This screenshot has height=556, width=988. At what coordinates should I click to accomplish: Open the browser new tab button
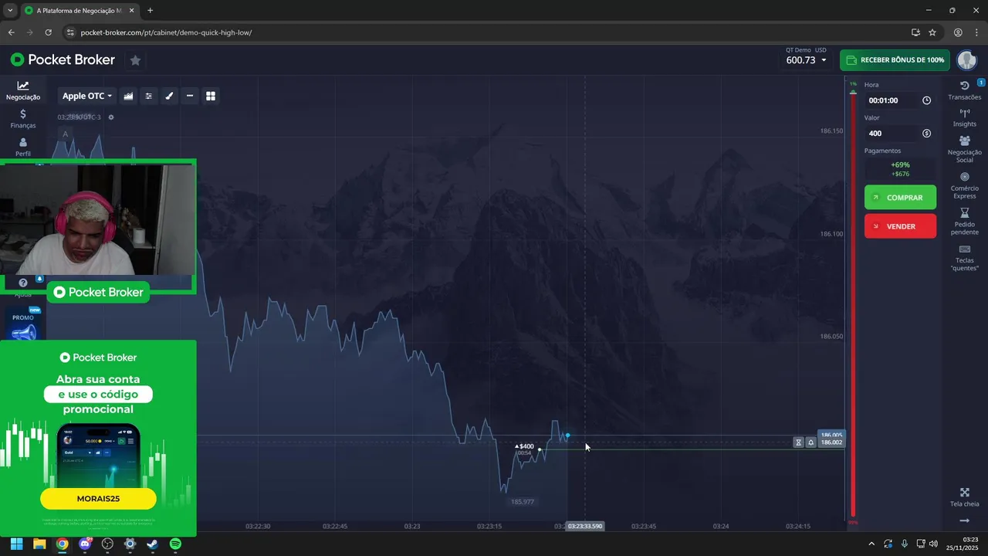[x=150, y=11]
